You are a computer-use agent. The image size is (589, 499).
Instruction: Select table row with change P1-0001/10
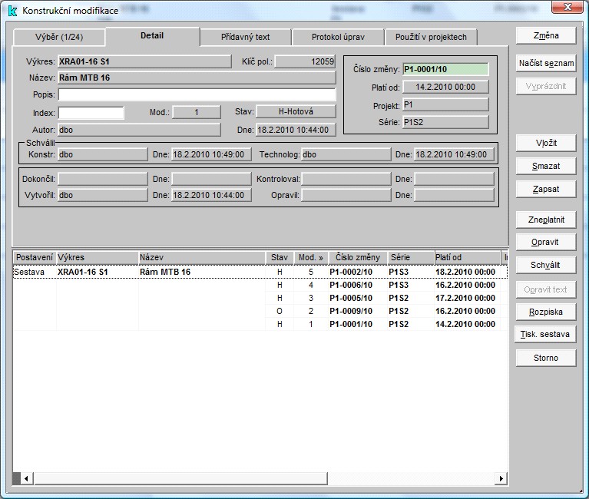click(260, 325)
